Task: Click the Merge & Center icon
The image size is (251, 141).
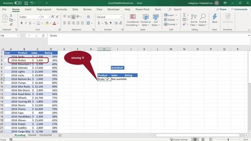Action: tap(88, 23)
